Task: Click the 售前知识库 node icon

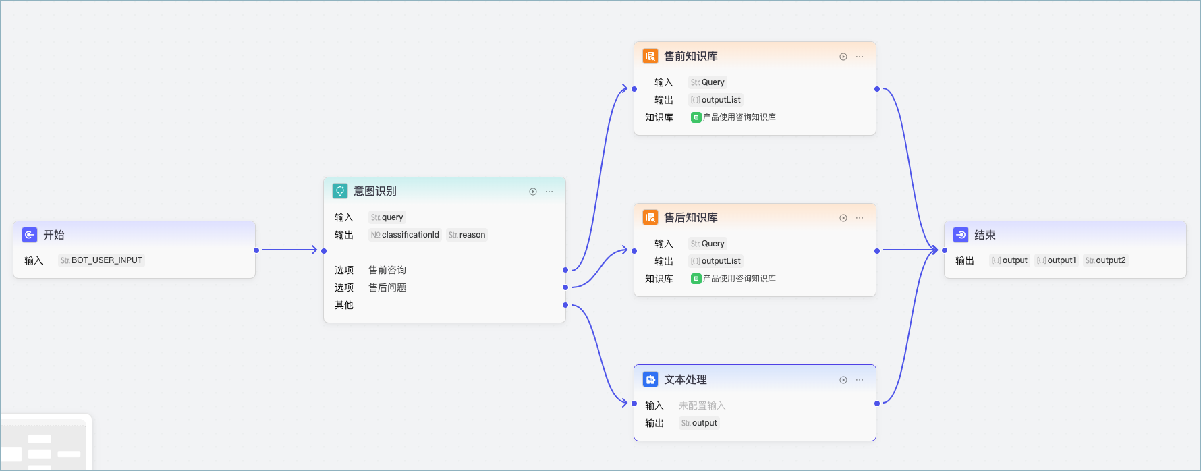Action: 650,56
